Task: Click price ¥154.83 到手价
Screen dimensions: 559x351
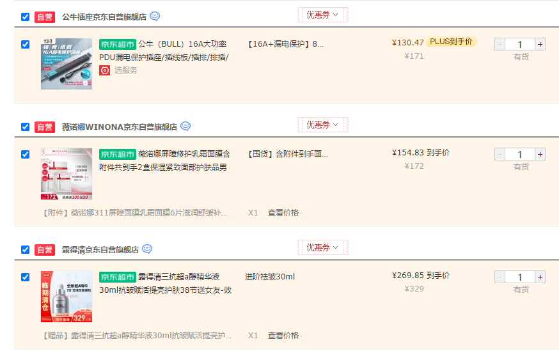Action: point(421,153)
